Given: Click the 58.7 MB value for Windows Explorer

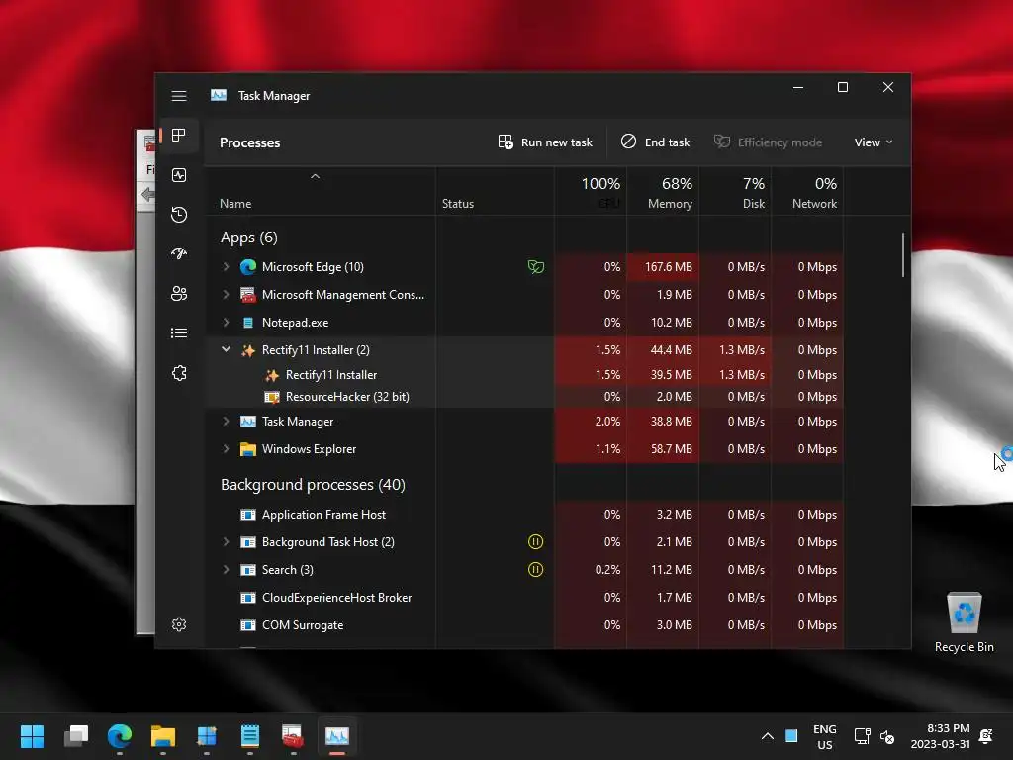Looking at the screenshot, I should pyautogui.click(x=672, y=449).
